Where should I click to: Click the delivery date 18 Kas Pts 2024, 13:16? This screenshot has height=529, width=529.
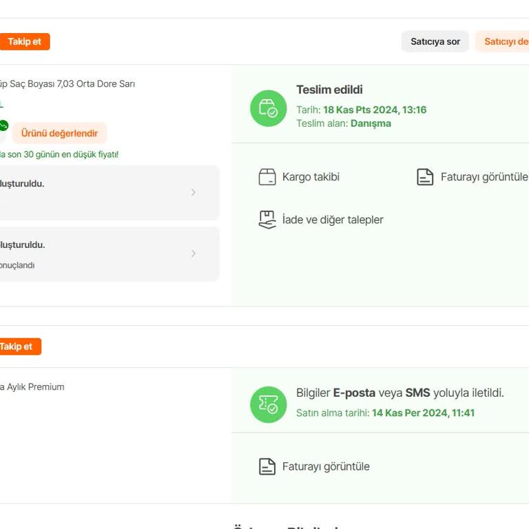click(375, 110)
